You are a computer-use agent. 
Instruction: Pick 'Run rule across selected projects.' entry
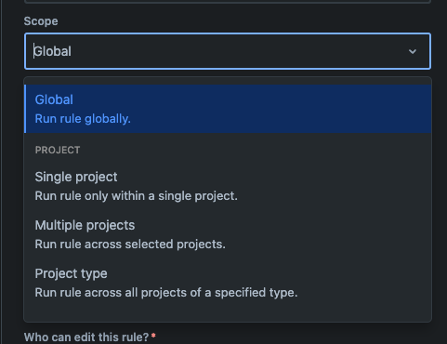click(130, 245)
